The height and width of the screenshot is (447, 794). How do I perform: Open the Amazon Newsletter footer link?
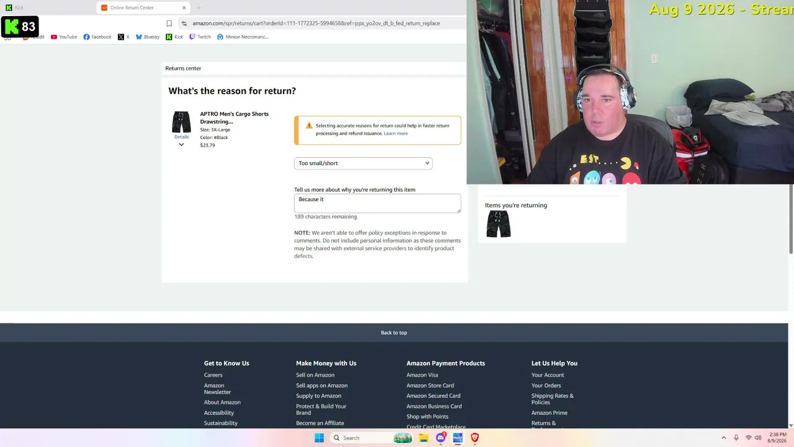pos(217,389)
